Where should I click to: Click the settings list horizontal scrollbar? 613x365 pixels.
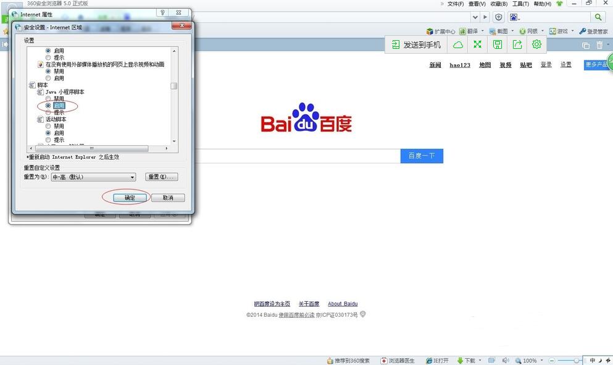coord(92,149)
